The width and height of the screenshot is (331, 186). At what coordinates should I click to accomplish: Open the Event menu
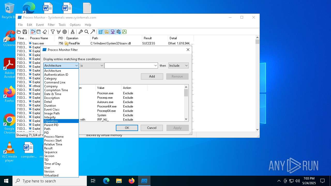[40, 25]
